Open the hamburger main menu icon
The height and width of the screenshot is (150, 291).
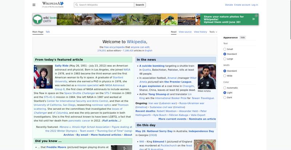34,5
